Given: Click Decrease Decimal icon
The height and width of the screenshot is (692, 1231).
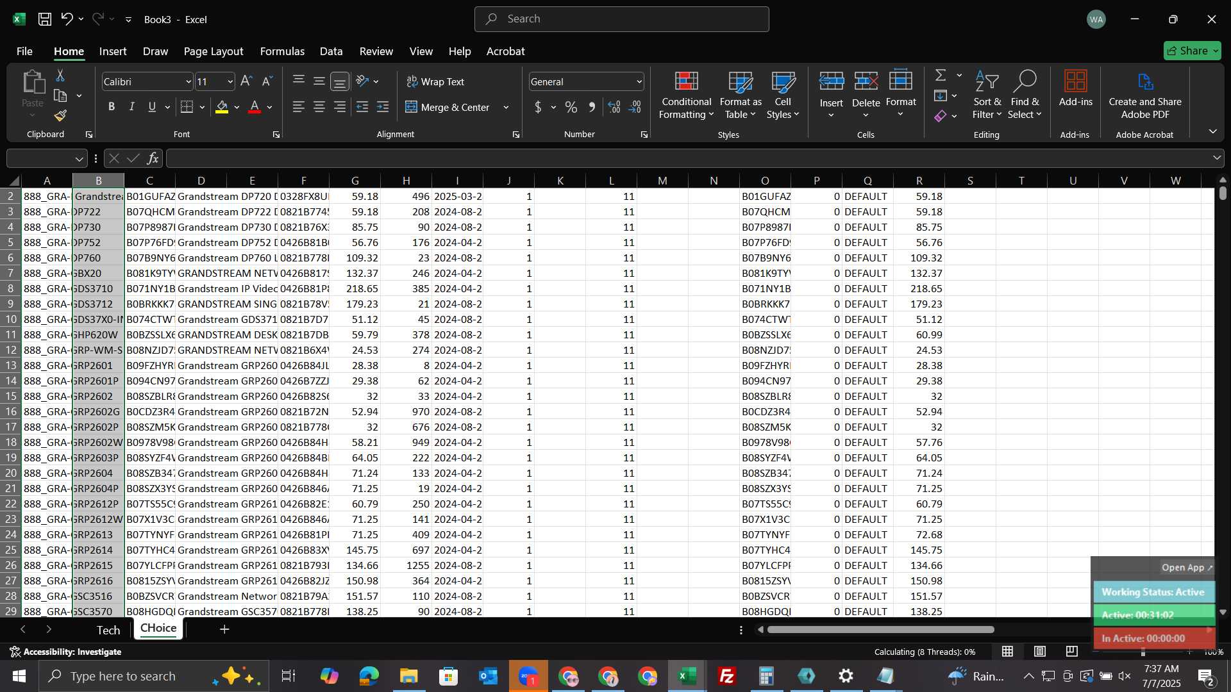Looking at the screenshot, I should coord(635,107).
